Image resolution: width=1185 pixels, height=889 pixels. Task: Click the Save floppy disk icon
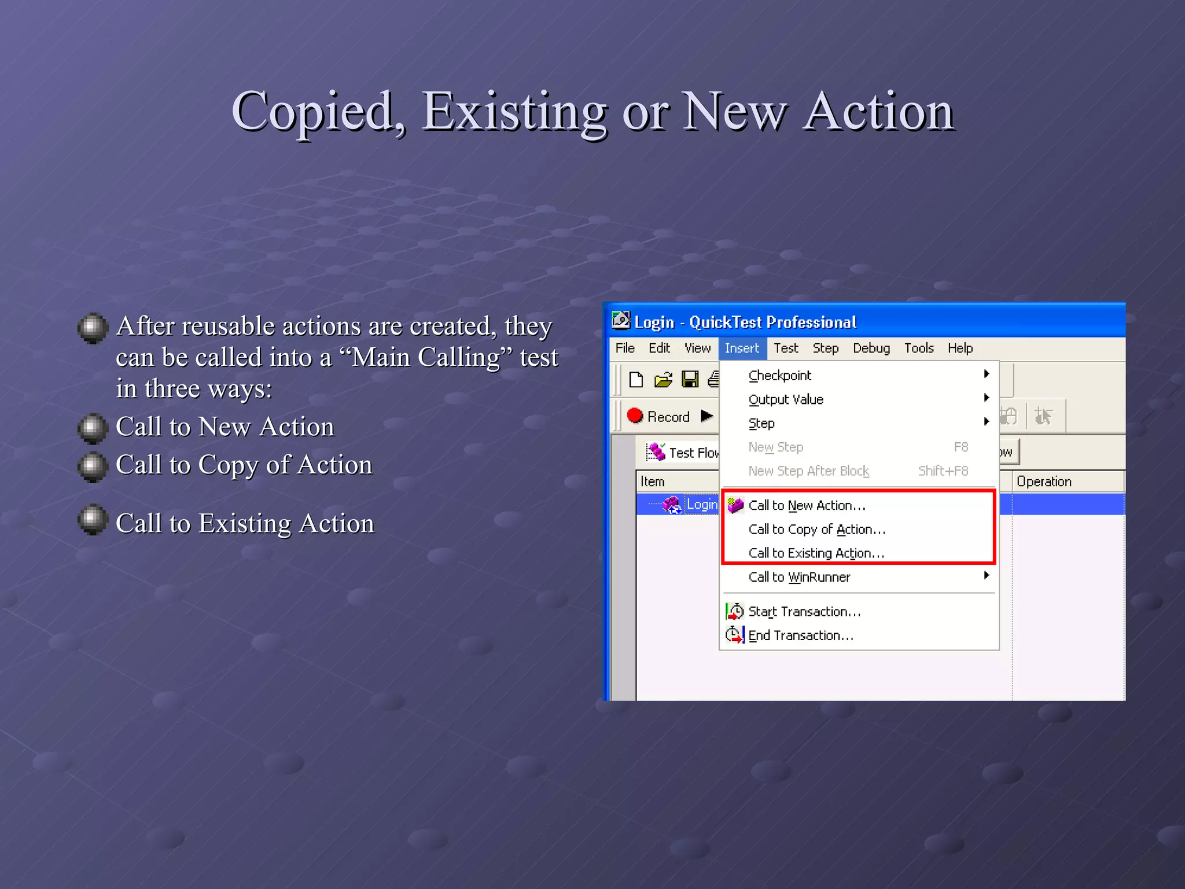690,380
